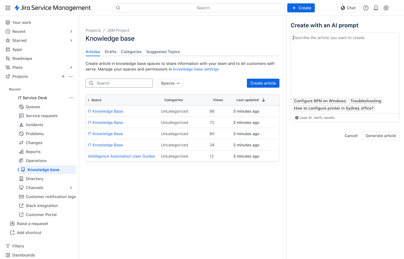Image resolution: width=404 pixels, height=259 pixels.
Task: Open the knowledge base settings link
Action: 196,69
